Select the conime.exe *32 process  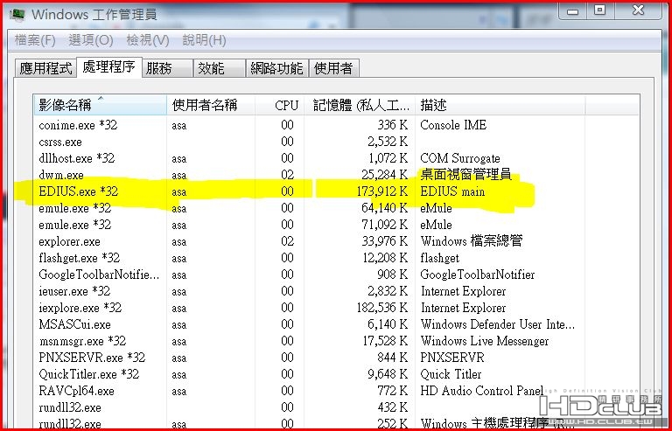pos(335,125)
